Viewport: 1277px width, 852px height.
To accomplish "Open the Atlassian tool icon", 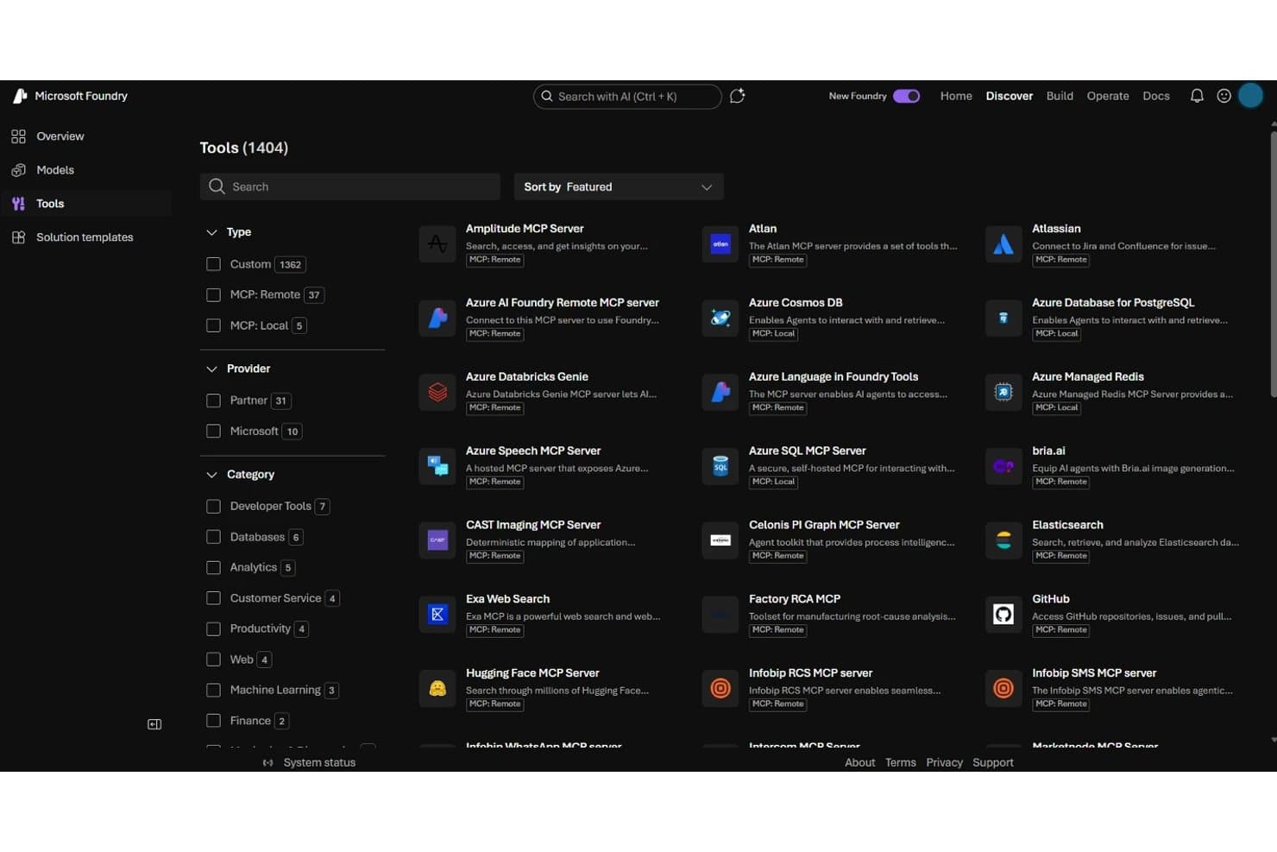I will tap(1003, 243).
